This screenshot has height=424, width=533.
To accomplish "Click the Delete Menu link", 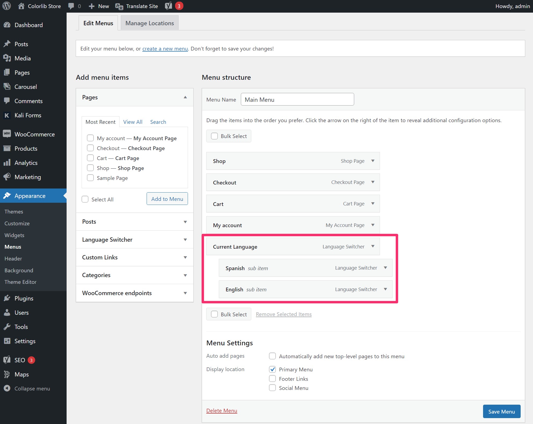I will point(222,411).
